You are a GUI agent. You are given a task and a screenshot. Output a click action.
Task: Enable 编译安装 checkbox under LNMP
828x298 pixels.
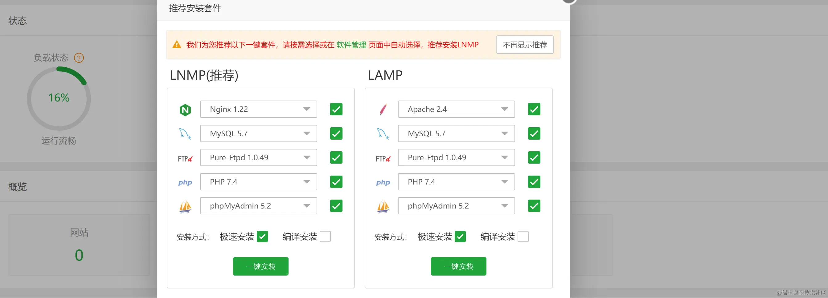[x=325, y=237]
